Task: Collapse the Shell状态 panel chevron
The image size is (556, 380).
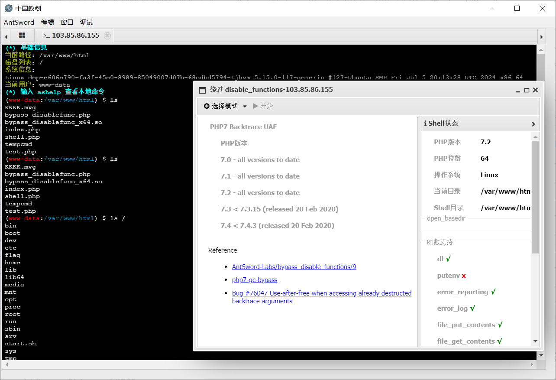Action: (533, 123)
